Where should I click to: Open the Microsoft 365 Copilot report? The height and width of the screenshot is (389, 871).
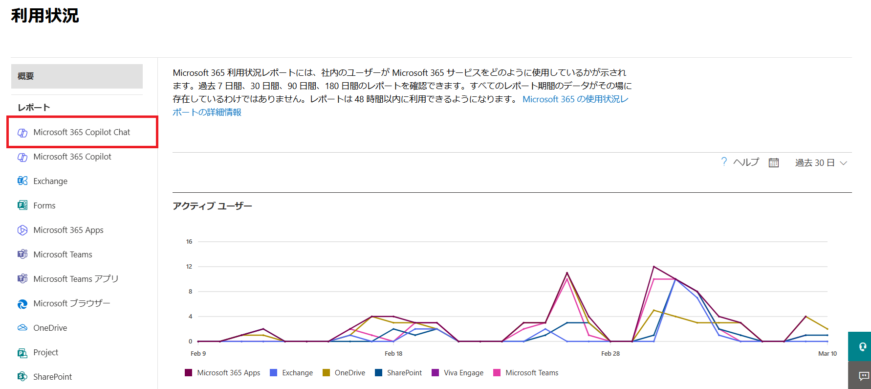[72, 157]
